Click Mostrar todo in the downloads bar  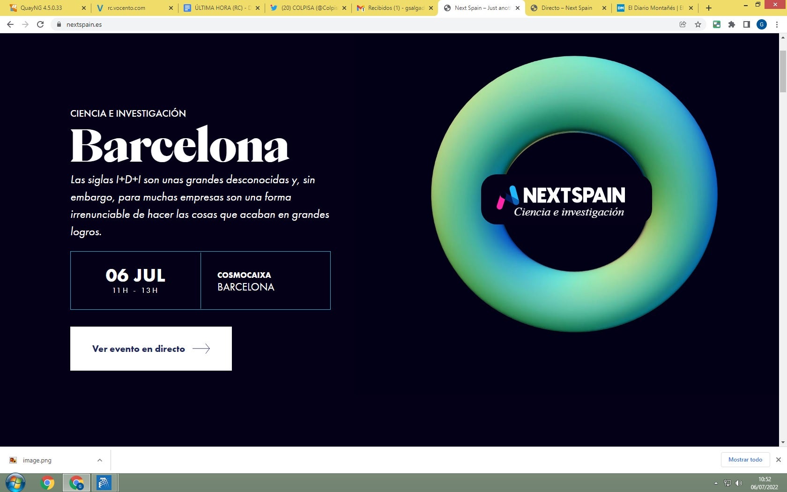pos(745,460)
